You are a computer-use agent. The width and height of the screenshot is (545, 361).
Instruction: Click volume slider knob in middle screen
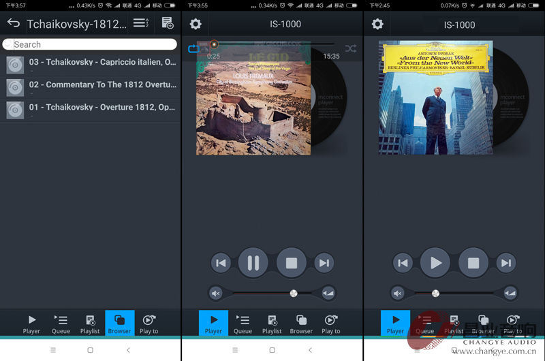point(294,294)
